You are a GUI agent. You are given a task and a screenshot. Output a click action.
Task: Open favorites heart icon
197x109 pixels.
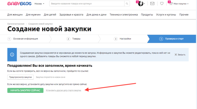point(162,4)
